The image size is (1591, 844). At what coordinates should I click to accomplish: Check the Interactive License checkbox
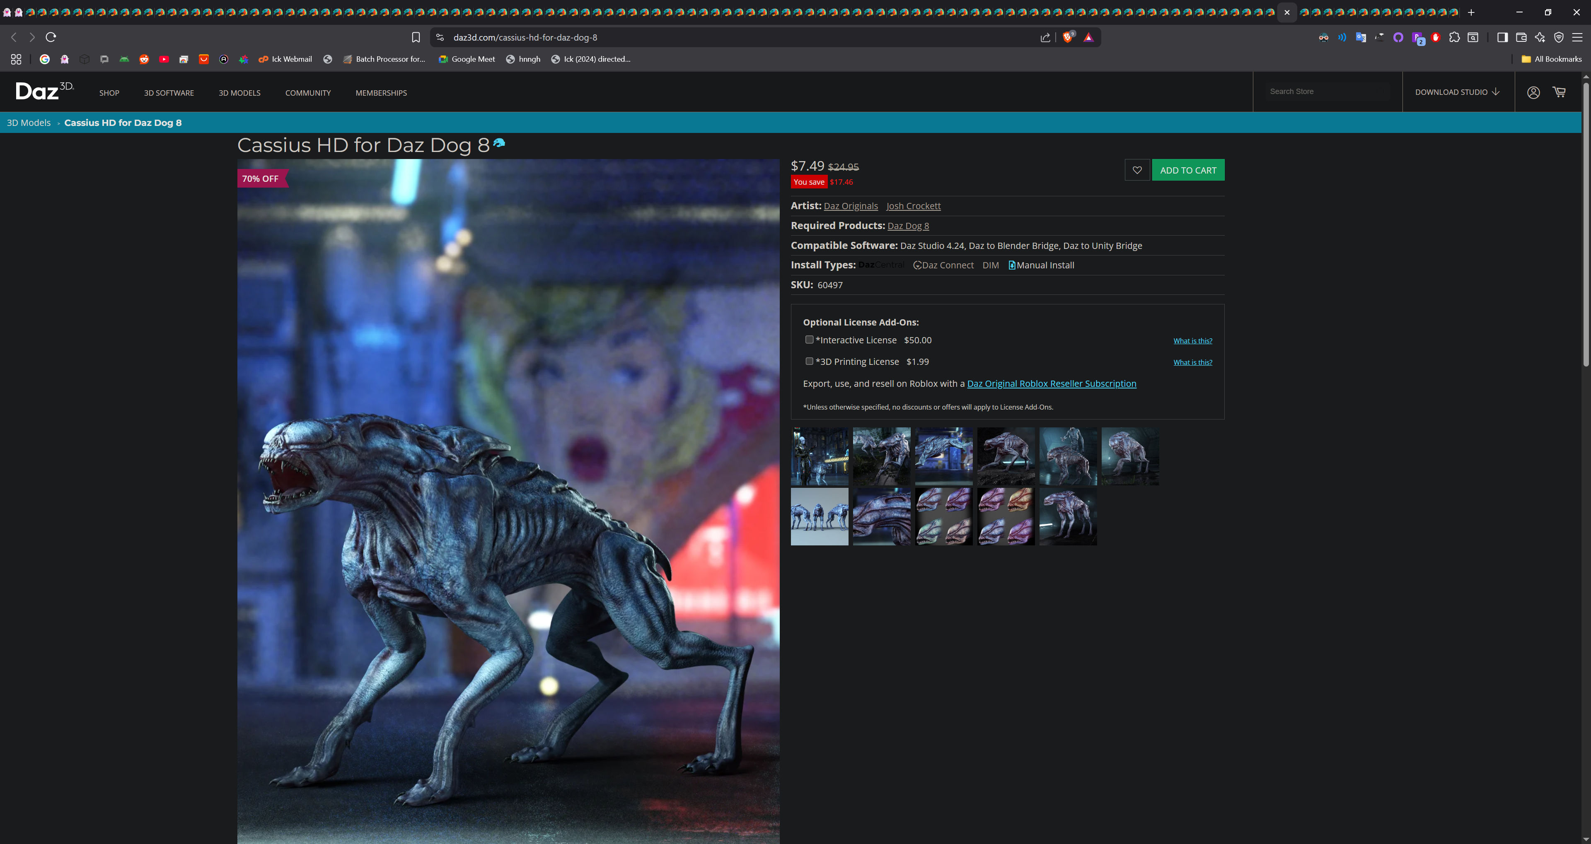[x=809, y=340]
